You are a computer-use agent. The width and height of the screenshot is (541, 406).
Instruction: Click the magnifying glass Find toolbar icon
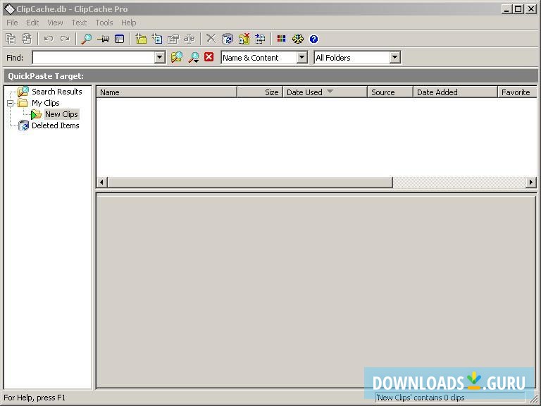click(86, 39)
